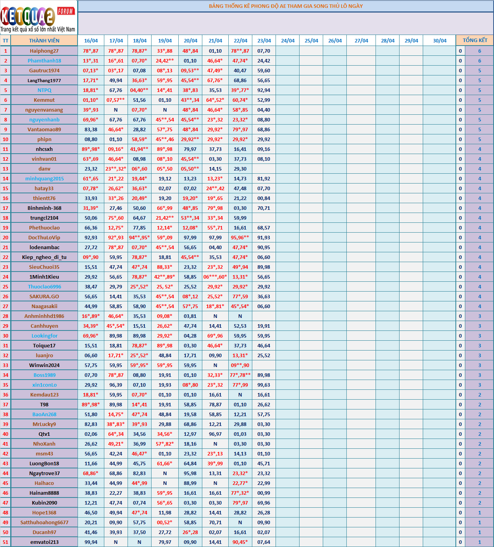
Task: Select emvatoi213 in the last row
Action: pyautogui.click(x=44, y=542)
